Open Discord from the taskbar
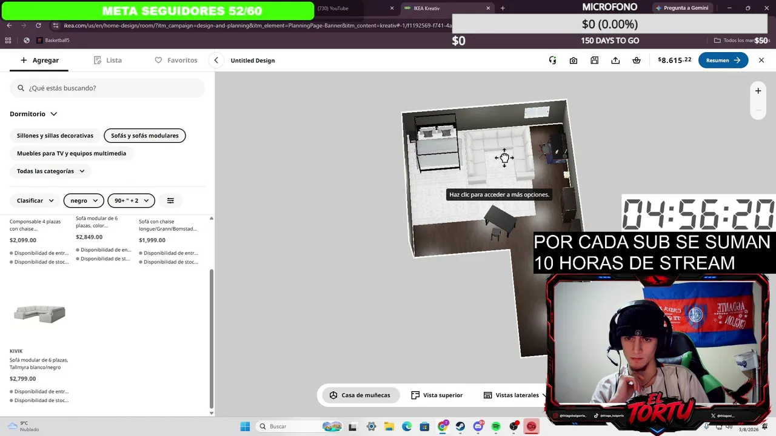Image resolution: width=776 pixels, height=436 pixels. click(478, 426)
